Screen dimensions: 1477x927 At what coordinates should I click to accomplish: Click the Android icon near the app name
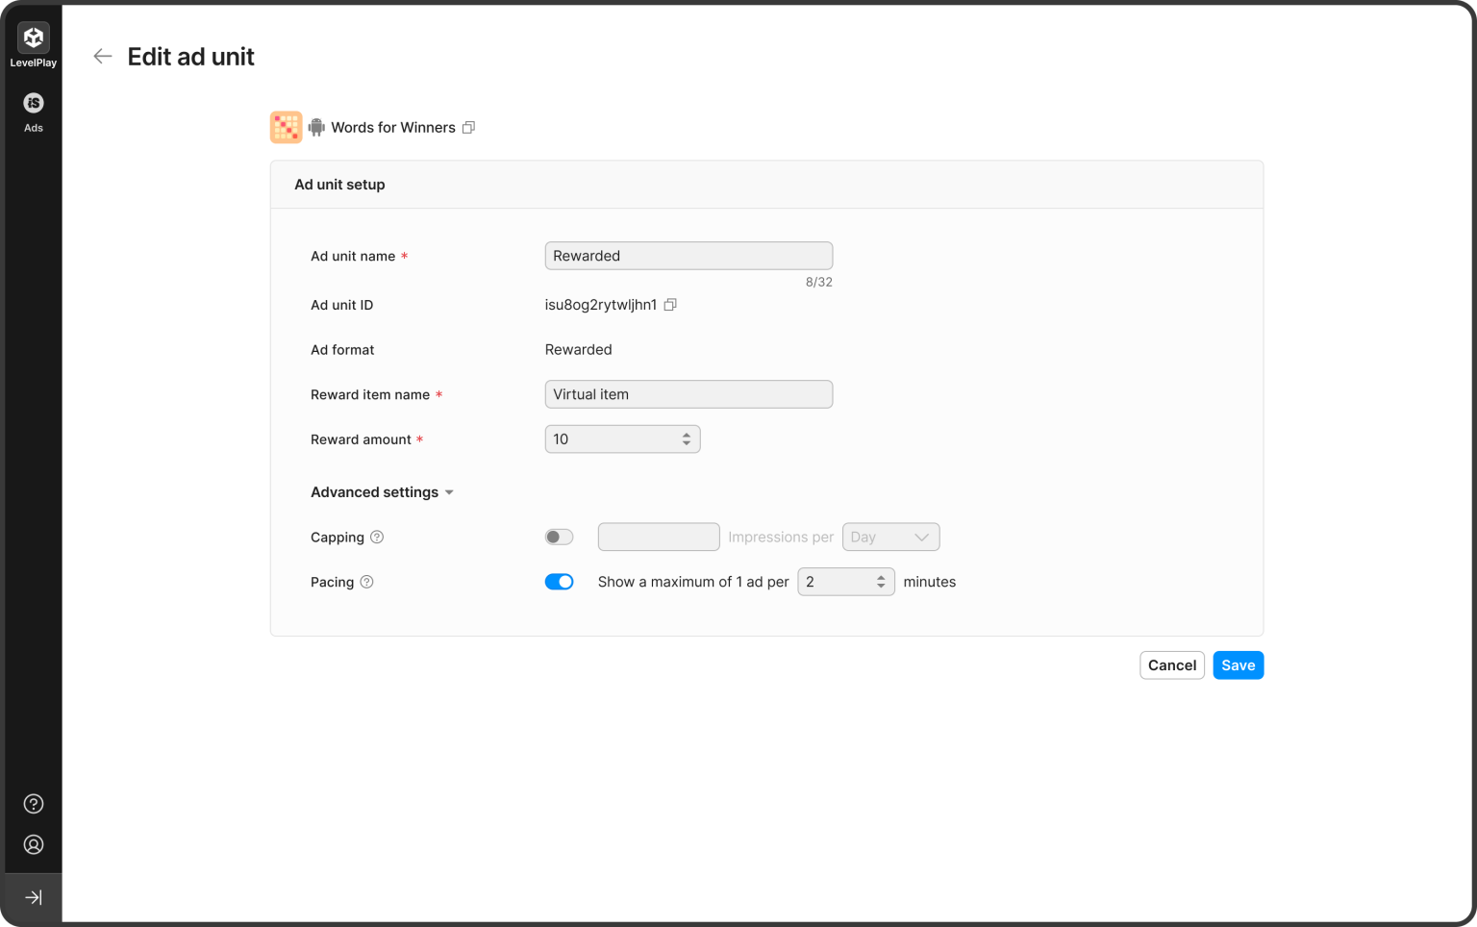coord(316,126)
